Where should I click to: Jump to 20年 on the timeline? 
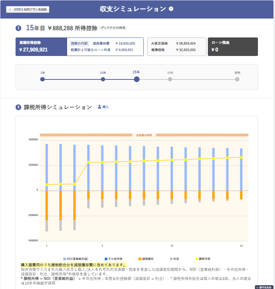[170, 79]
